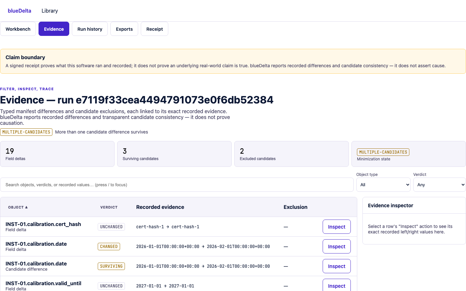Click the MULTIPLE-CANDIDATES badge below the heading
Image resolution: width=466 pixels, height=291 pixels.
(x=26, y=132)
